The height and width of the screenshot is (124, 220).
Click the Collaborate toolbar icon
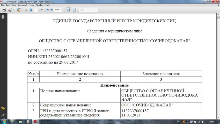(x=19, y=10)
